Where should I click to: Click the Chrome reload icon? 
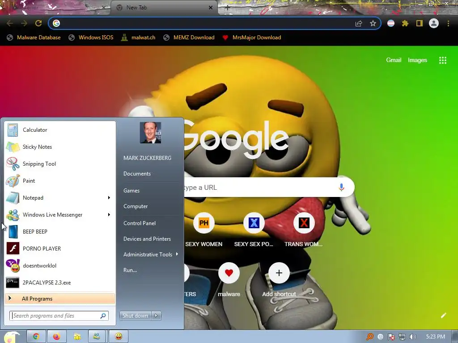point(38,23)
